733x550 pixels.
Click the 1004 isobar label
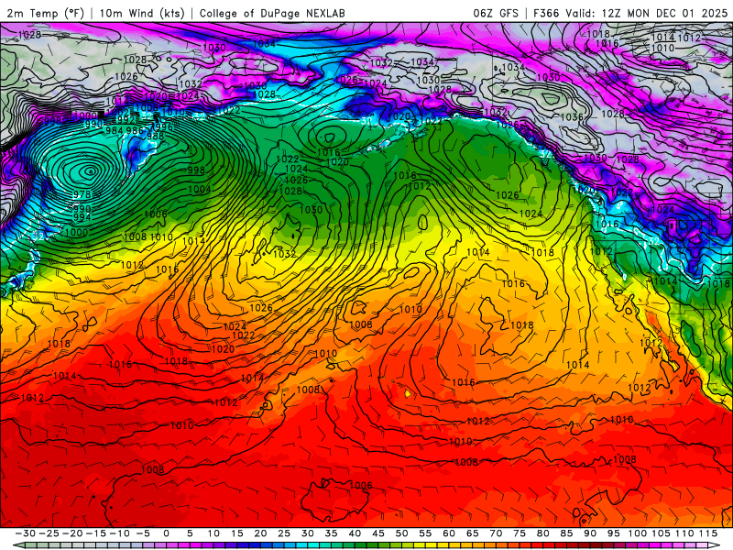tap(199, 190)
